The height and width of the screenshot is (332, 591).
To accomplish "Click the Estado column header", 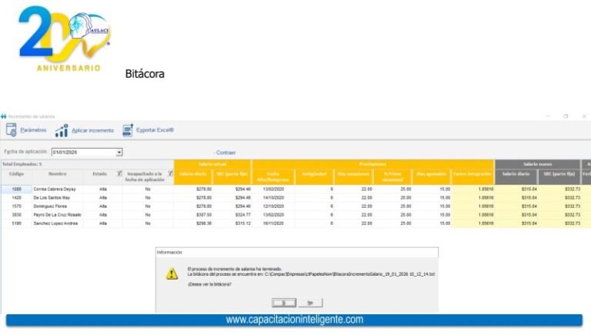I will coord(100,174).
